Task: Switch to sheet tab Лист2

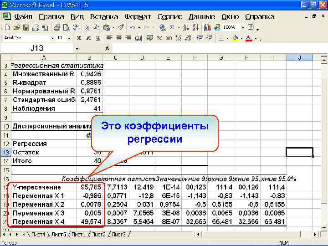Action: point(98,235)
